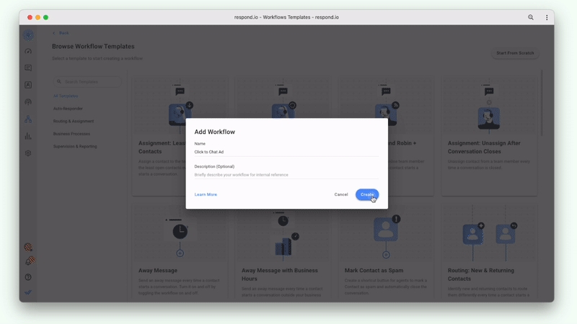
Task: Click the Create button in dialog
Action: pyautogui.click(x=367, y=194)
